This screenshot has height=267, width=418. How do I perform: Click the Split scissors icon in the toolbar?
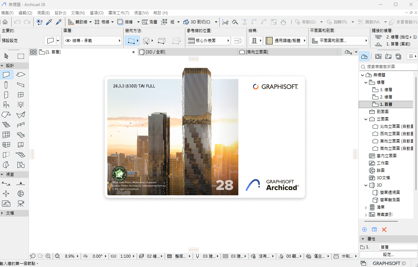pyautogui.click(x=225, y=22)
